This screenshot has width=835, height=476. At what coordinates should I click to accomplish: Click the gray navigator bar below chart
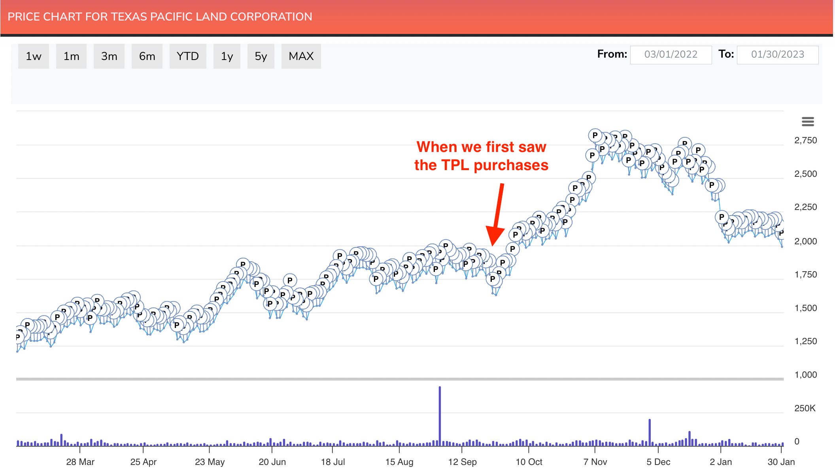pyautogui.click(x=399, y=379)
